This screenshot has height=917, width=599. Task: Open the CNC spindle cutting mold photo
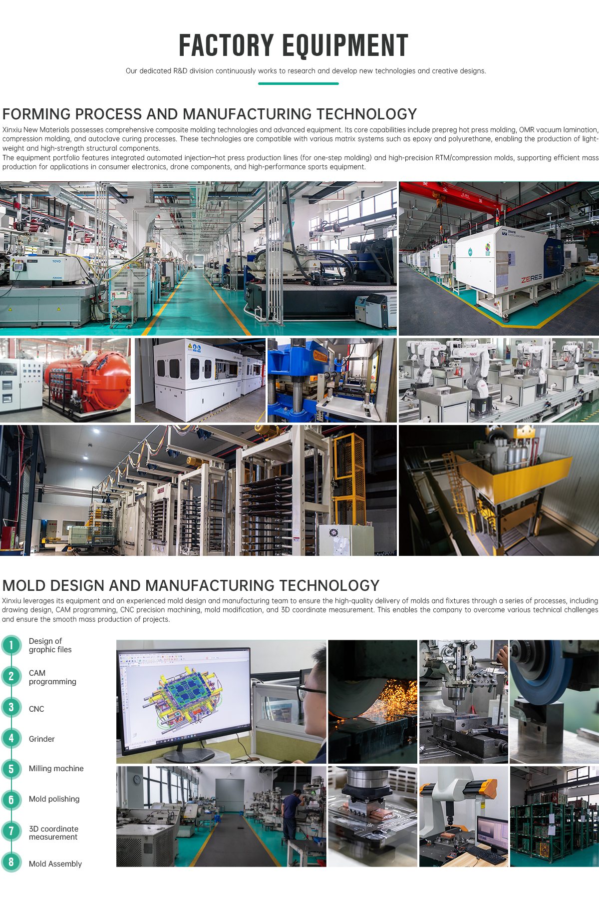372,817
